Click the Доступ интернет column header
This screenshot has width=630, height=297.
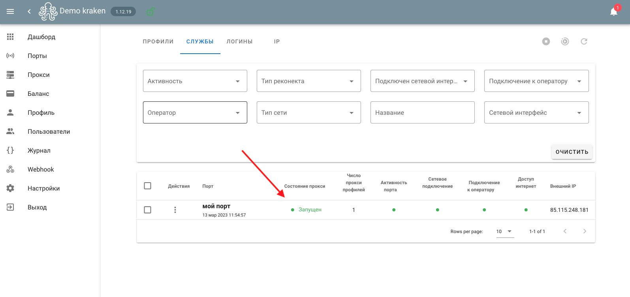tap(526, 183)
